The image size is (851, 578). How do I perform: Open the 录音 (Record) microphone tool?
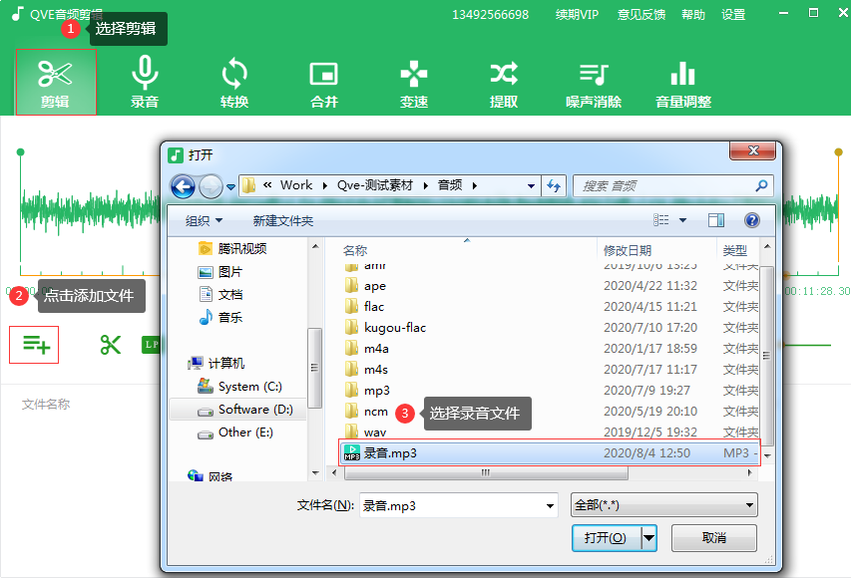145,82
